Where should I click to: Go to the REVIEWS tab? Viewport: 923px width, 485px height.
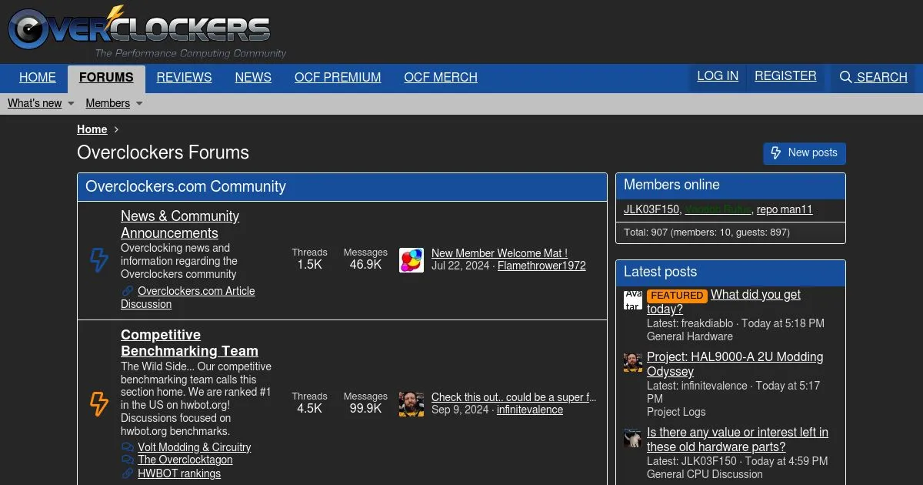184,78
